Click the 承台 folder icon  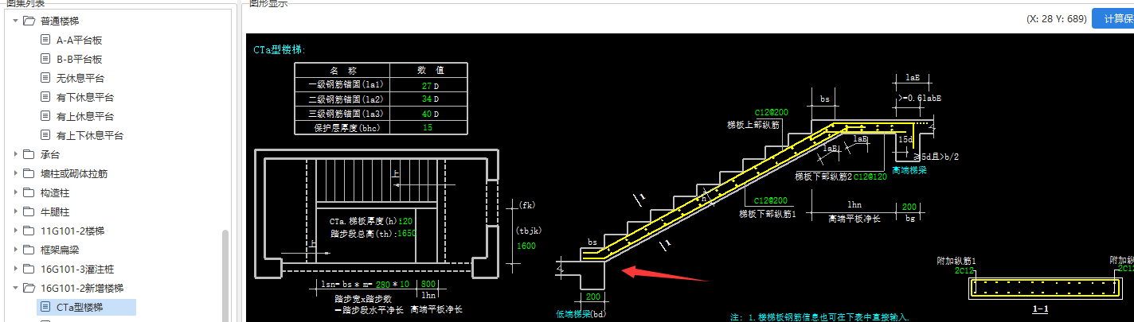click(x=29, y=154)
